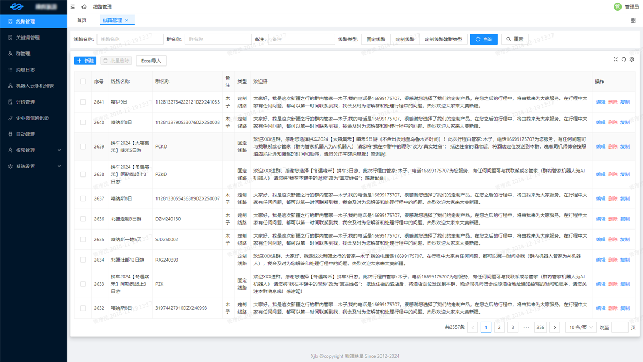The width and height of the screenshot is (643, 362).
Task: Click the pagination ellipsis
Action: pos(526,327)
